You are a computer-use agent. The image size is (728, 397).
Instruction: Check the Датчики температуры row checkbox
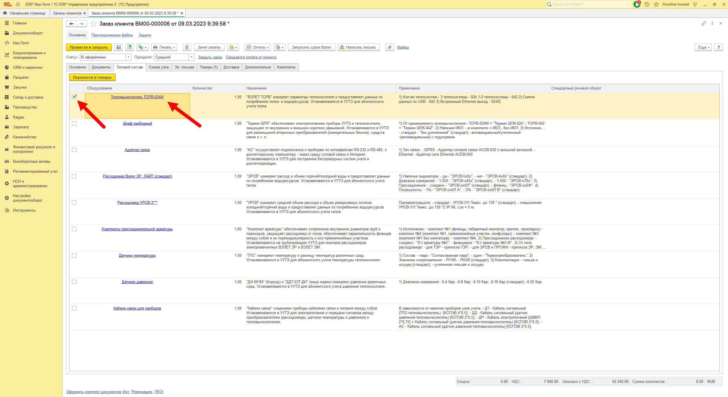pyautogui.click(x=74, y=256)
